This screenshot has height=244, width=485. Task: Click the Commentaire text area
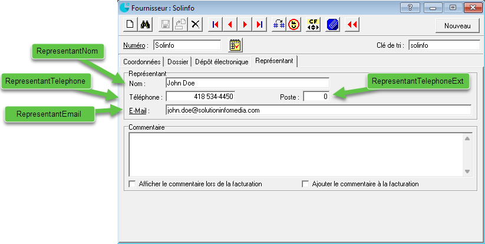[x=295, y=154]
